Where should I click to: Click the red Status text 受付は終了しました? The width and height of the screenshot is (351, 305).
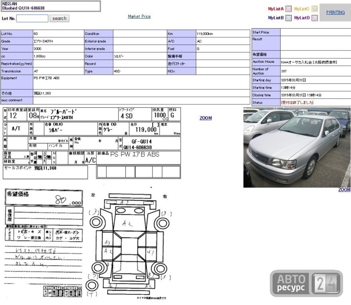[297, 102]
